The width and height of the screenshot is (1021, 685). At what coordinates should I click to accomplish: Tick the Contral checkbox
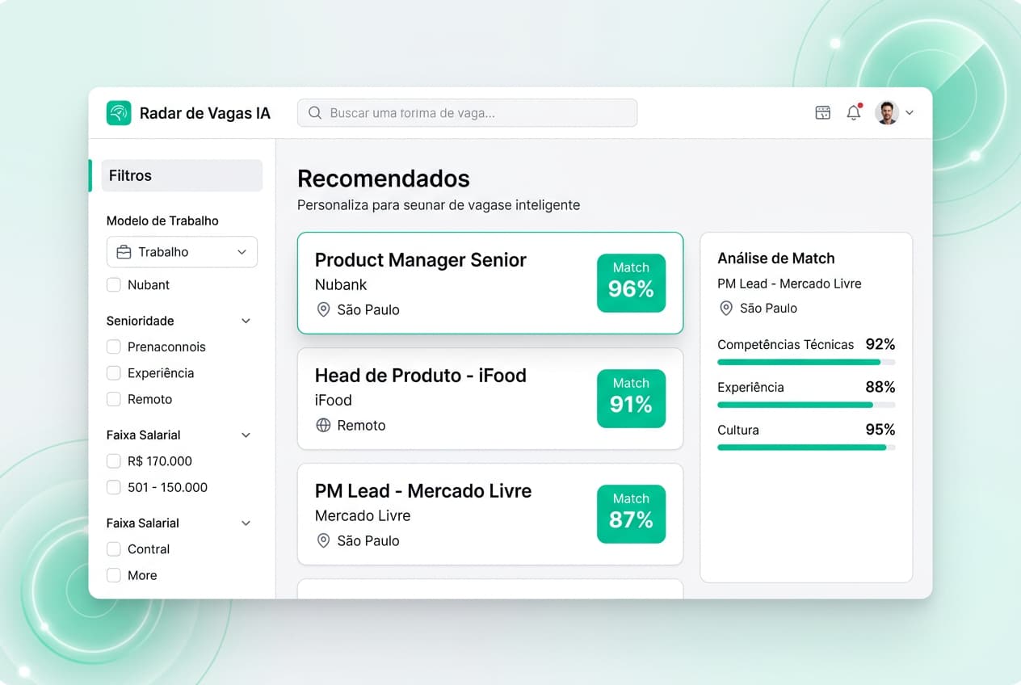(113, 548)
